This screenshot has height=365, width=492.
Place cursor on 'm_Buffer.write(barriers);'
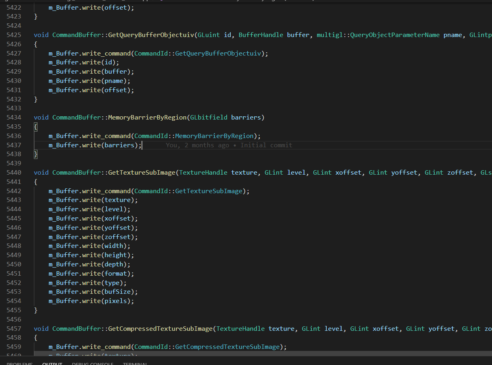[95, 145]
